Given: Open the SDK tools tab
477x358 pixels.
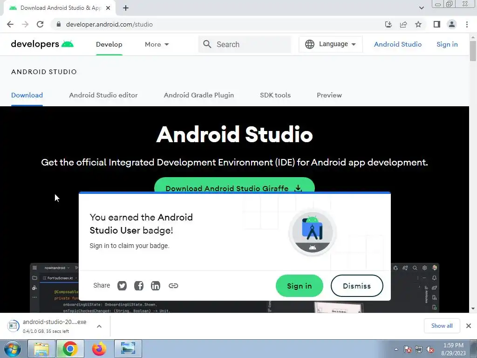Looking at the screenshot, I should click(275, 95).
